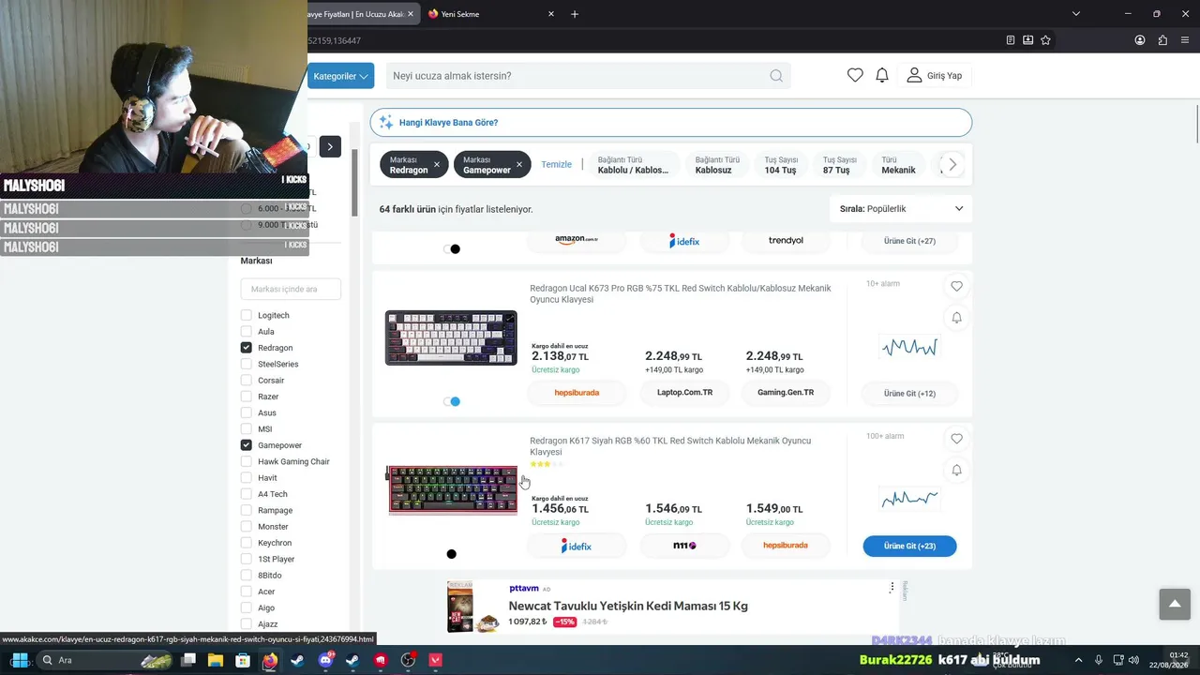Open a new browser tab with plus button
Image resolution: width=1200 pixels, height=675 pixels.
pos(575,14)
